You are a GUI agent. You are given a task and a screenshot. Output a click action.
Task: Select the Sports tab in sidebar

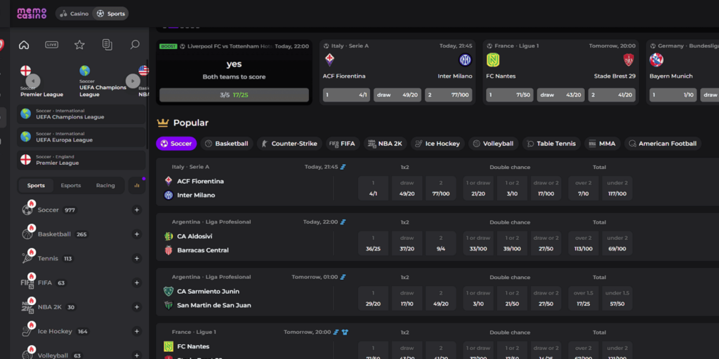[36, 185]
